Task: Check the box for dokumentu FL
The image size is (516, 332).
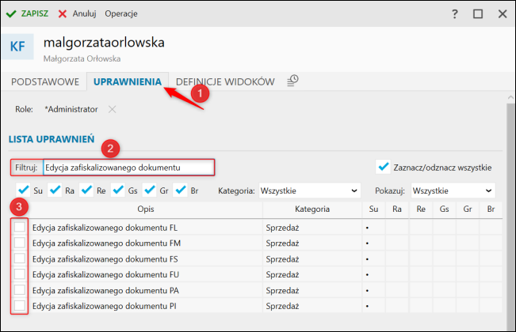Action: coord(20,227)
